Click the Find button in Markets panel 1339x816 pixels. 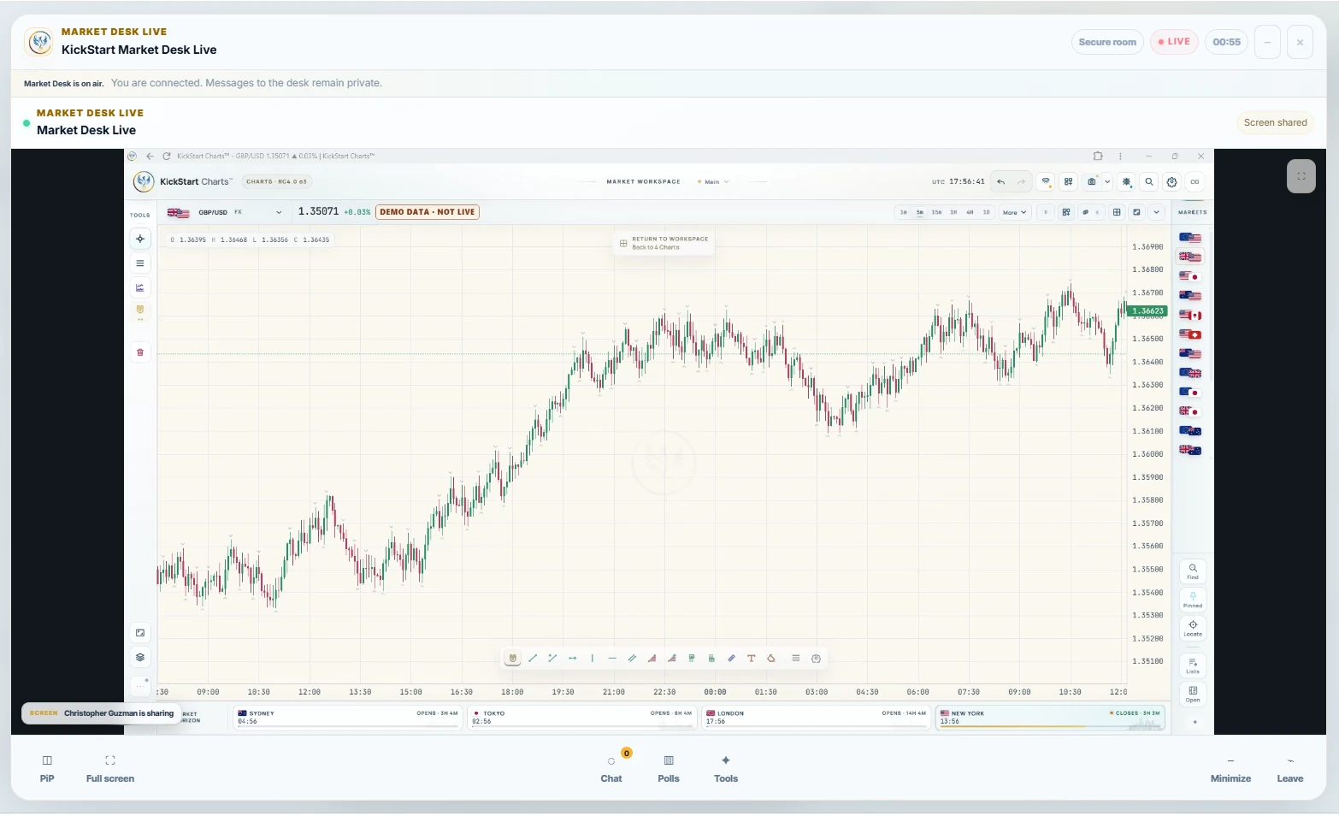click(x=1193, y=571)
